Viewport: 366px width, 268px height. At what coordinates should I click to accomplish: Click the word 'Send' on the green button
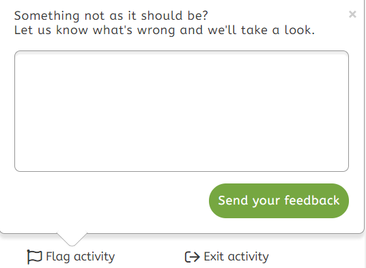coord(233,200)
